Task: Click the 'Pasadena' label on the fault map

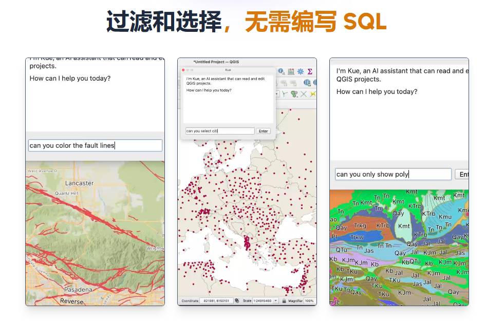Action: tap(78, 290)
